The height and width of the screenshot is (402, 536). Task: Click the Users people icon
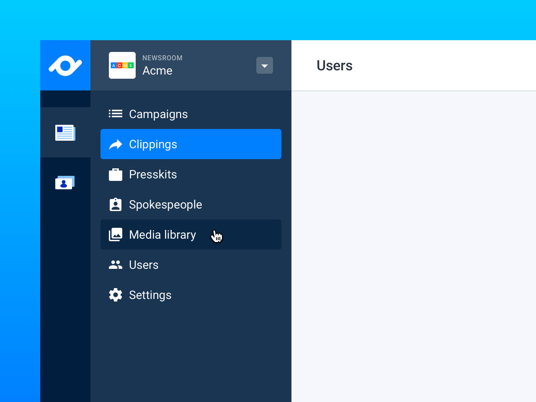(116, 265)
